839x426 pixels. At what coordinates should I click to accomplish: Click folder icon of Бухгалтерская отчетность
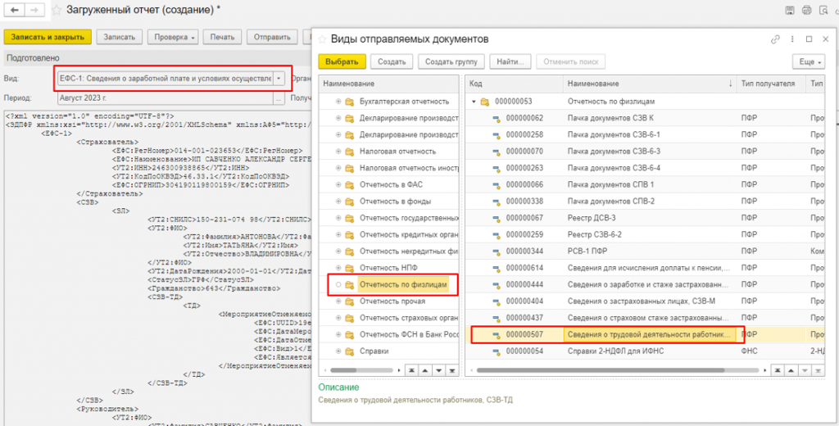pos(349,102)
